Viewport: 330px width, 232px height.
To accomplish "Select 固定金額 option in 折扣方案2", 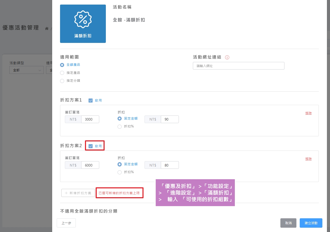I will [x=120, y=164].
